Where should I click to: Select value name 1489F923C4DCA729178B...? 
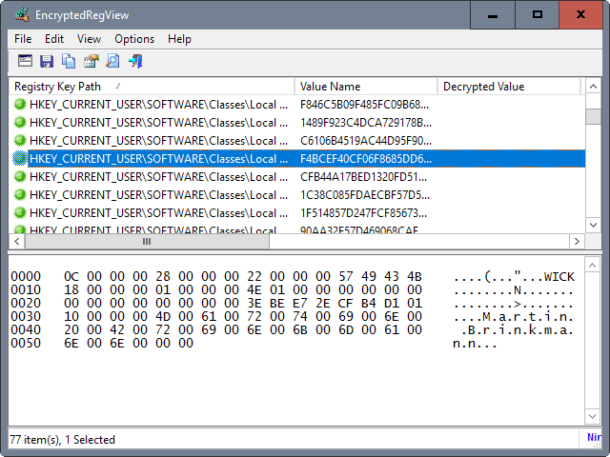[x=366, y=123]
